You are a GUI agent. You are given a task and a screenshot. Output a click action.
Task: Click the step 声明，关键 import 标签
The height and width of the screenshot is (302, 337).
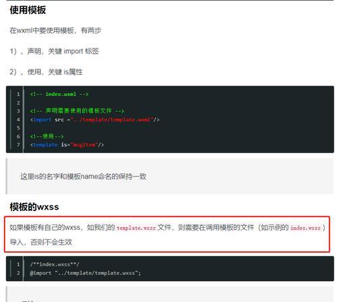point(54,51)
